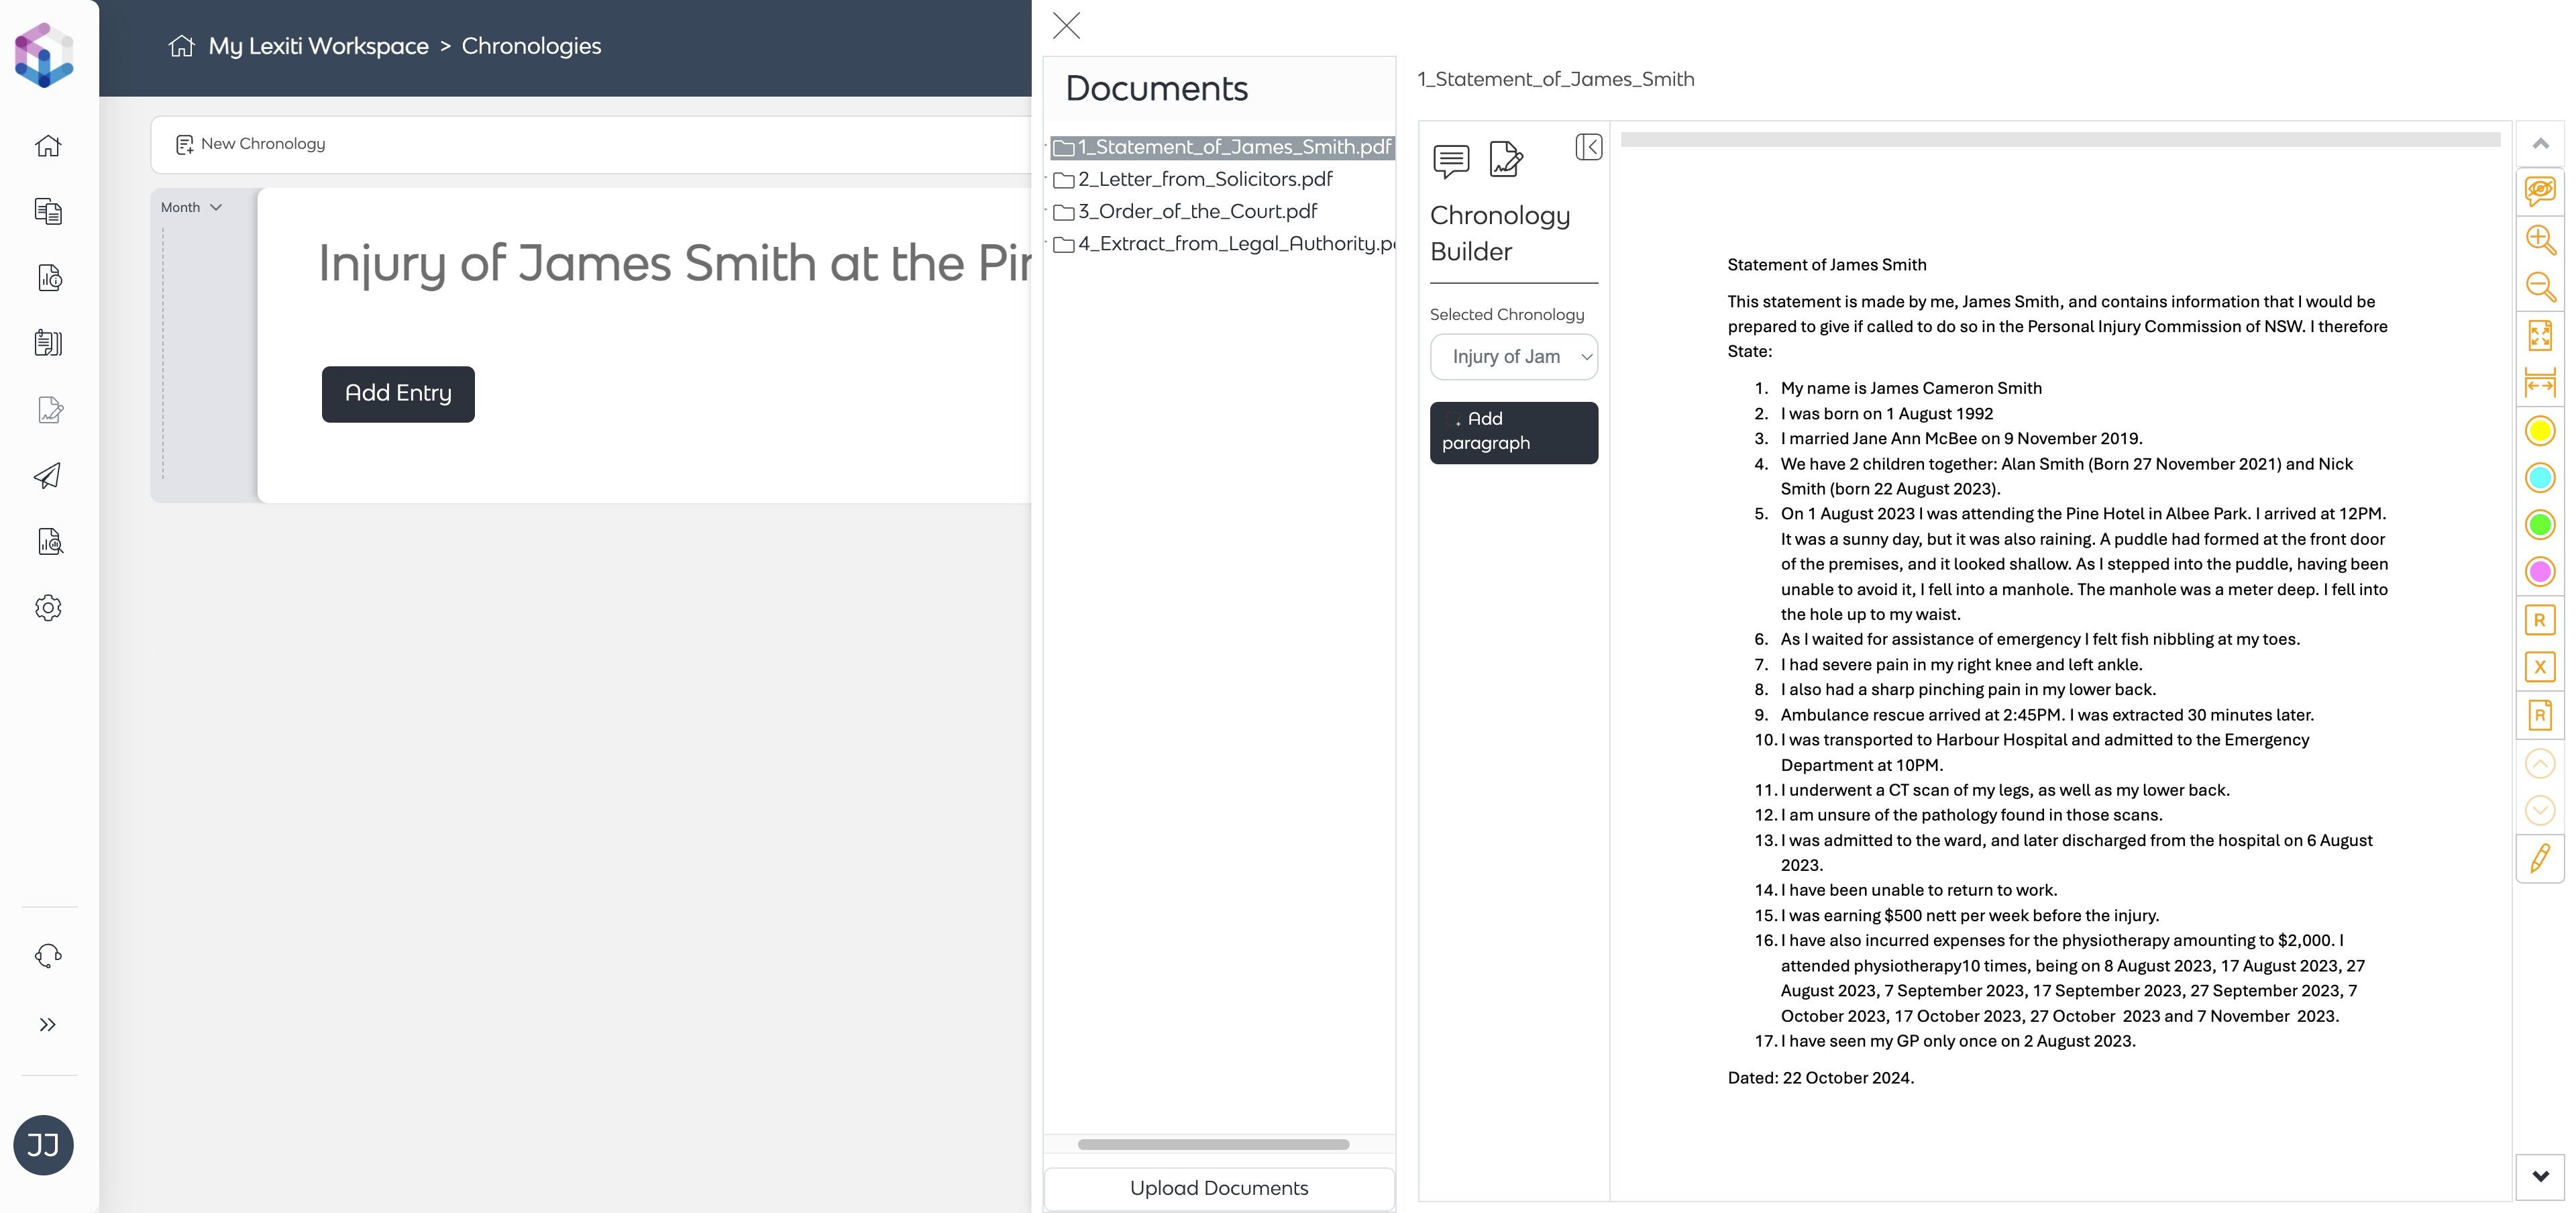The width and height of the screenshot is (2576, 1213).
Task: Click the Add paragraph button
Action: pyautogui.click(x=1513, y=432)
